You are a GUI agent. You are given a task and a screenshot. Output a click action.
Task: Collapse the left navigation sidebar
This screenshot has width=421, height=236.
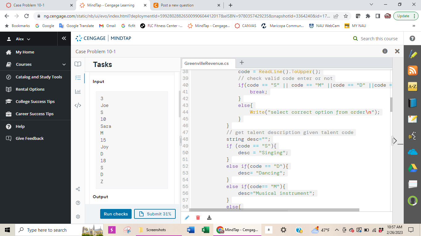click(64, 38)
